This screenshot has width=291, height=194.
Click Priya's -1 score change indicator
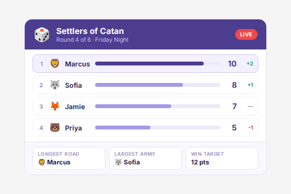tap(251, 128)
